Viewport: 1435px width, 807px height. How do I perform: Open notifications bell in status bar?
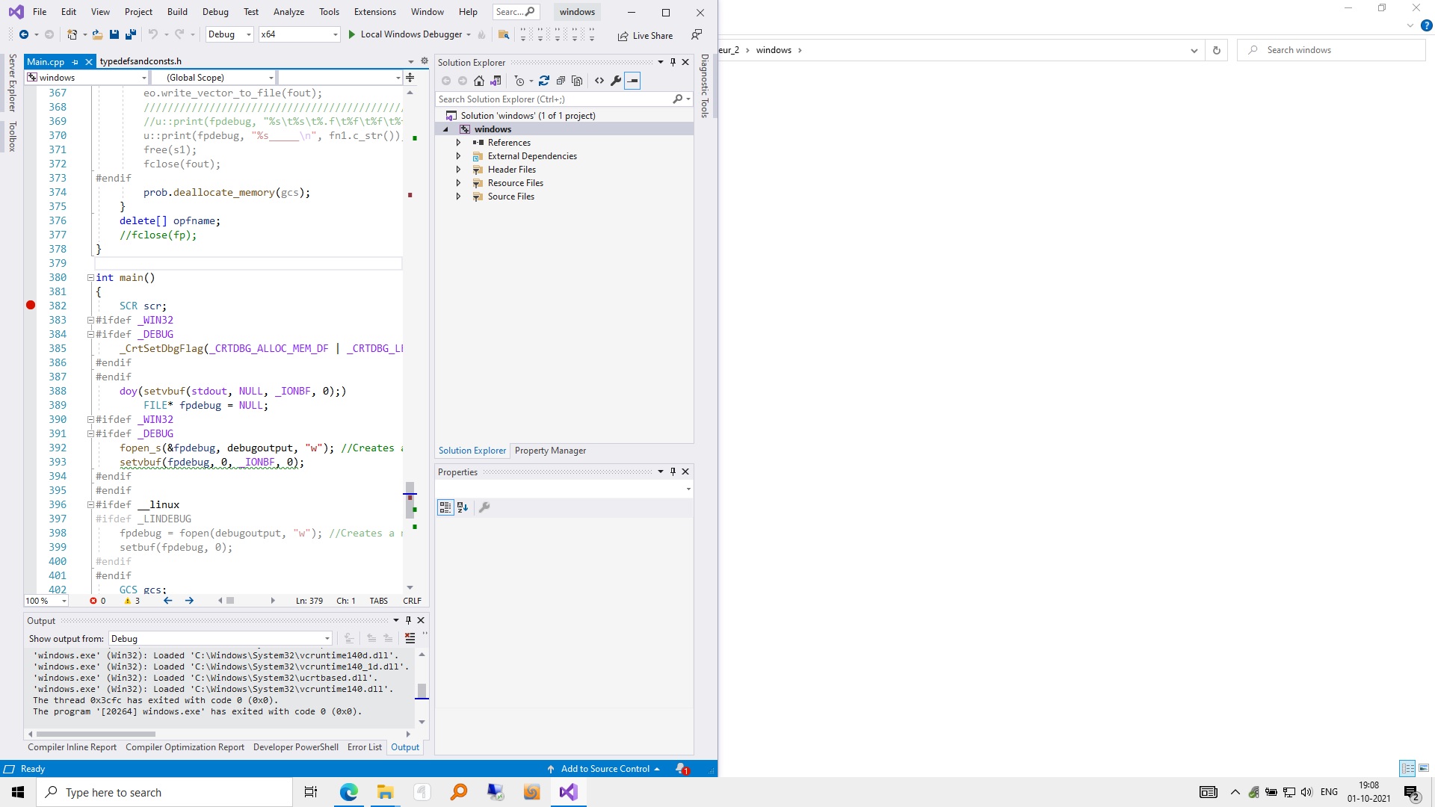(x=682, y=768)
